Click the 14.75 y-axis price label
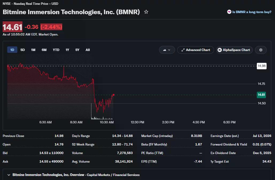This screenshot has width=275, height=180. [x=261, y=84]
